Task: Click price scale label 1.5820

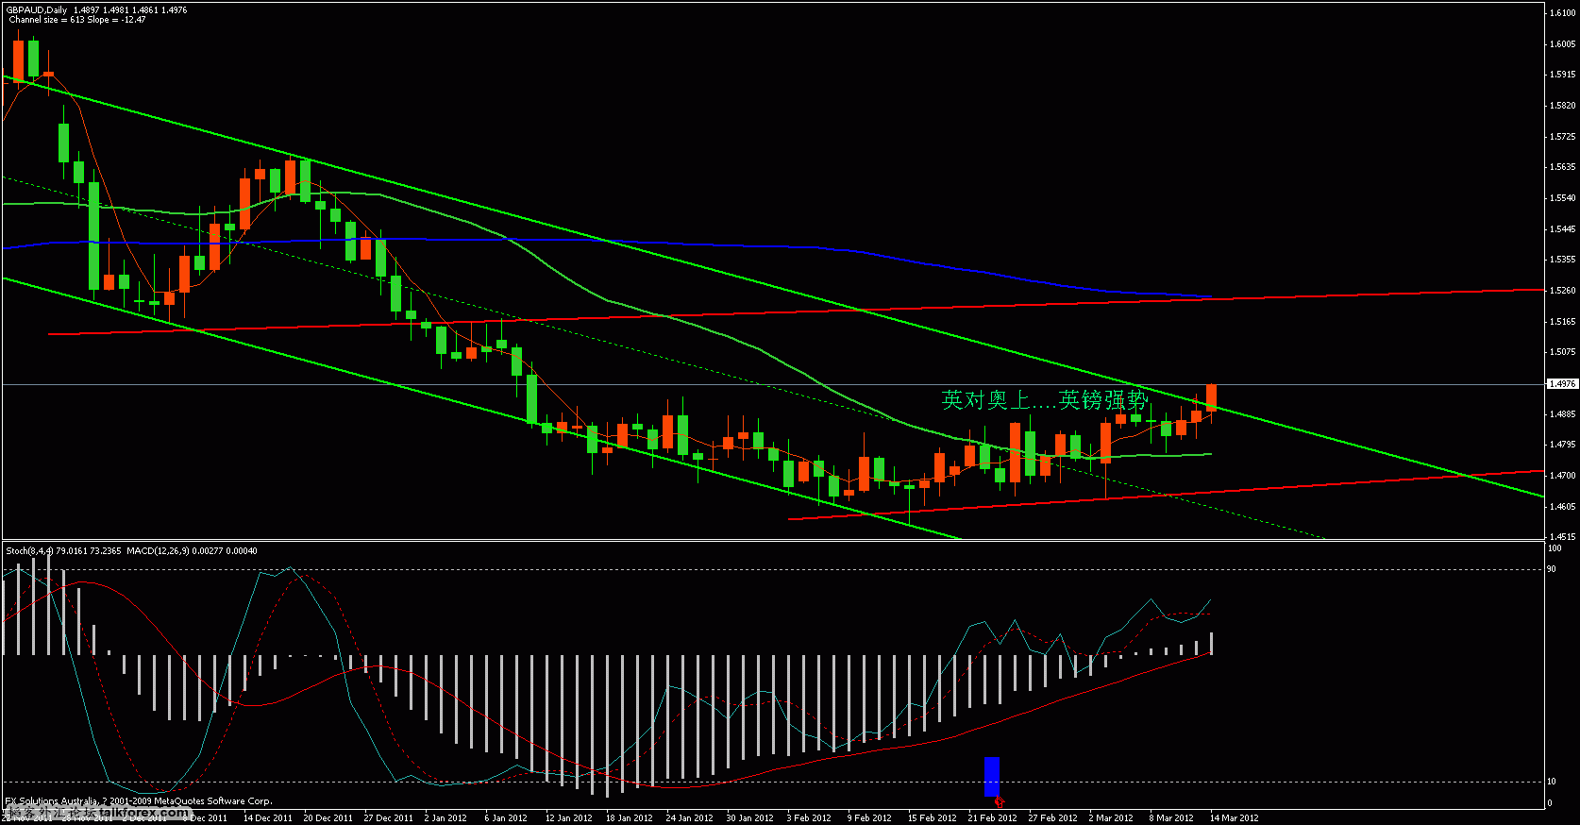Action: point(1563,106)
